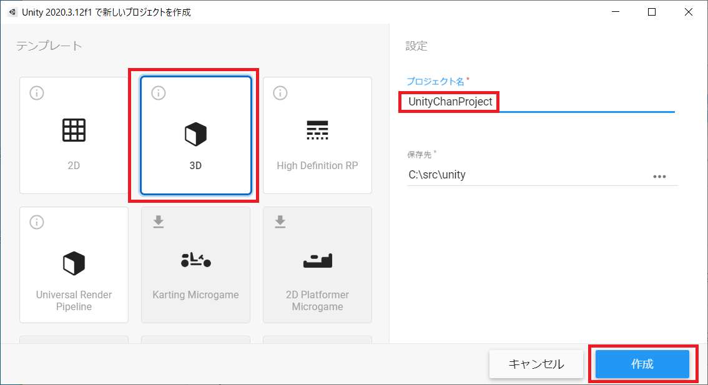The image size is (708, 385).
Task: Pick the Universal Render Pipeline template
Action: (x=74, y=265)
